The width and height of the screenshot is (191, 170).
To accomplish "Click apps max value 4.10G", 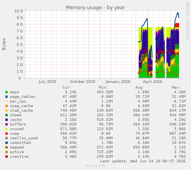I will 180,92.
